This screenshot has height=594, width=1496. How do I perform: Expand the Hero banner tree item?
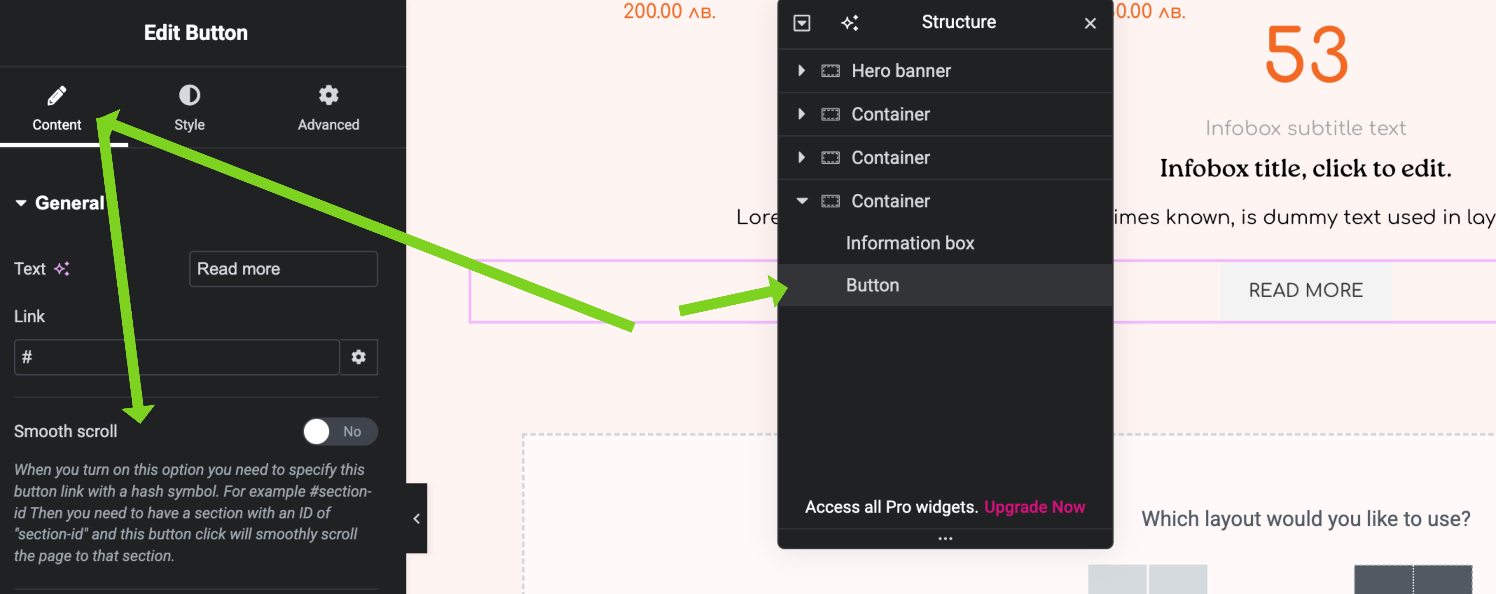click(x=802, y=71)
